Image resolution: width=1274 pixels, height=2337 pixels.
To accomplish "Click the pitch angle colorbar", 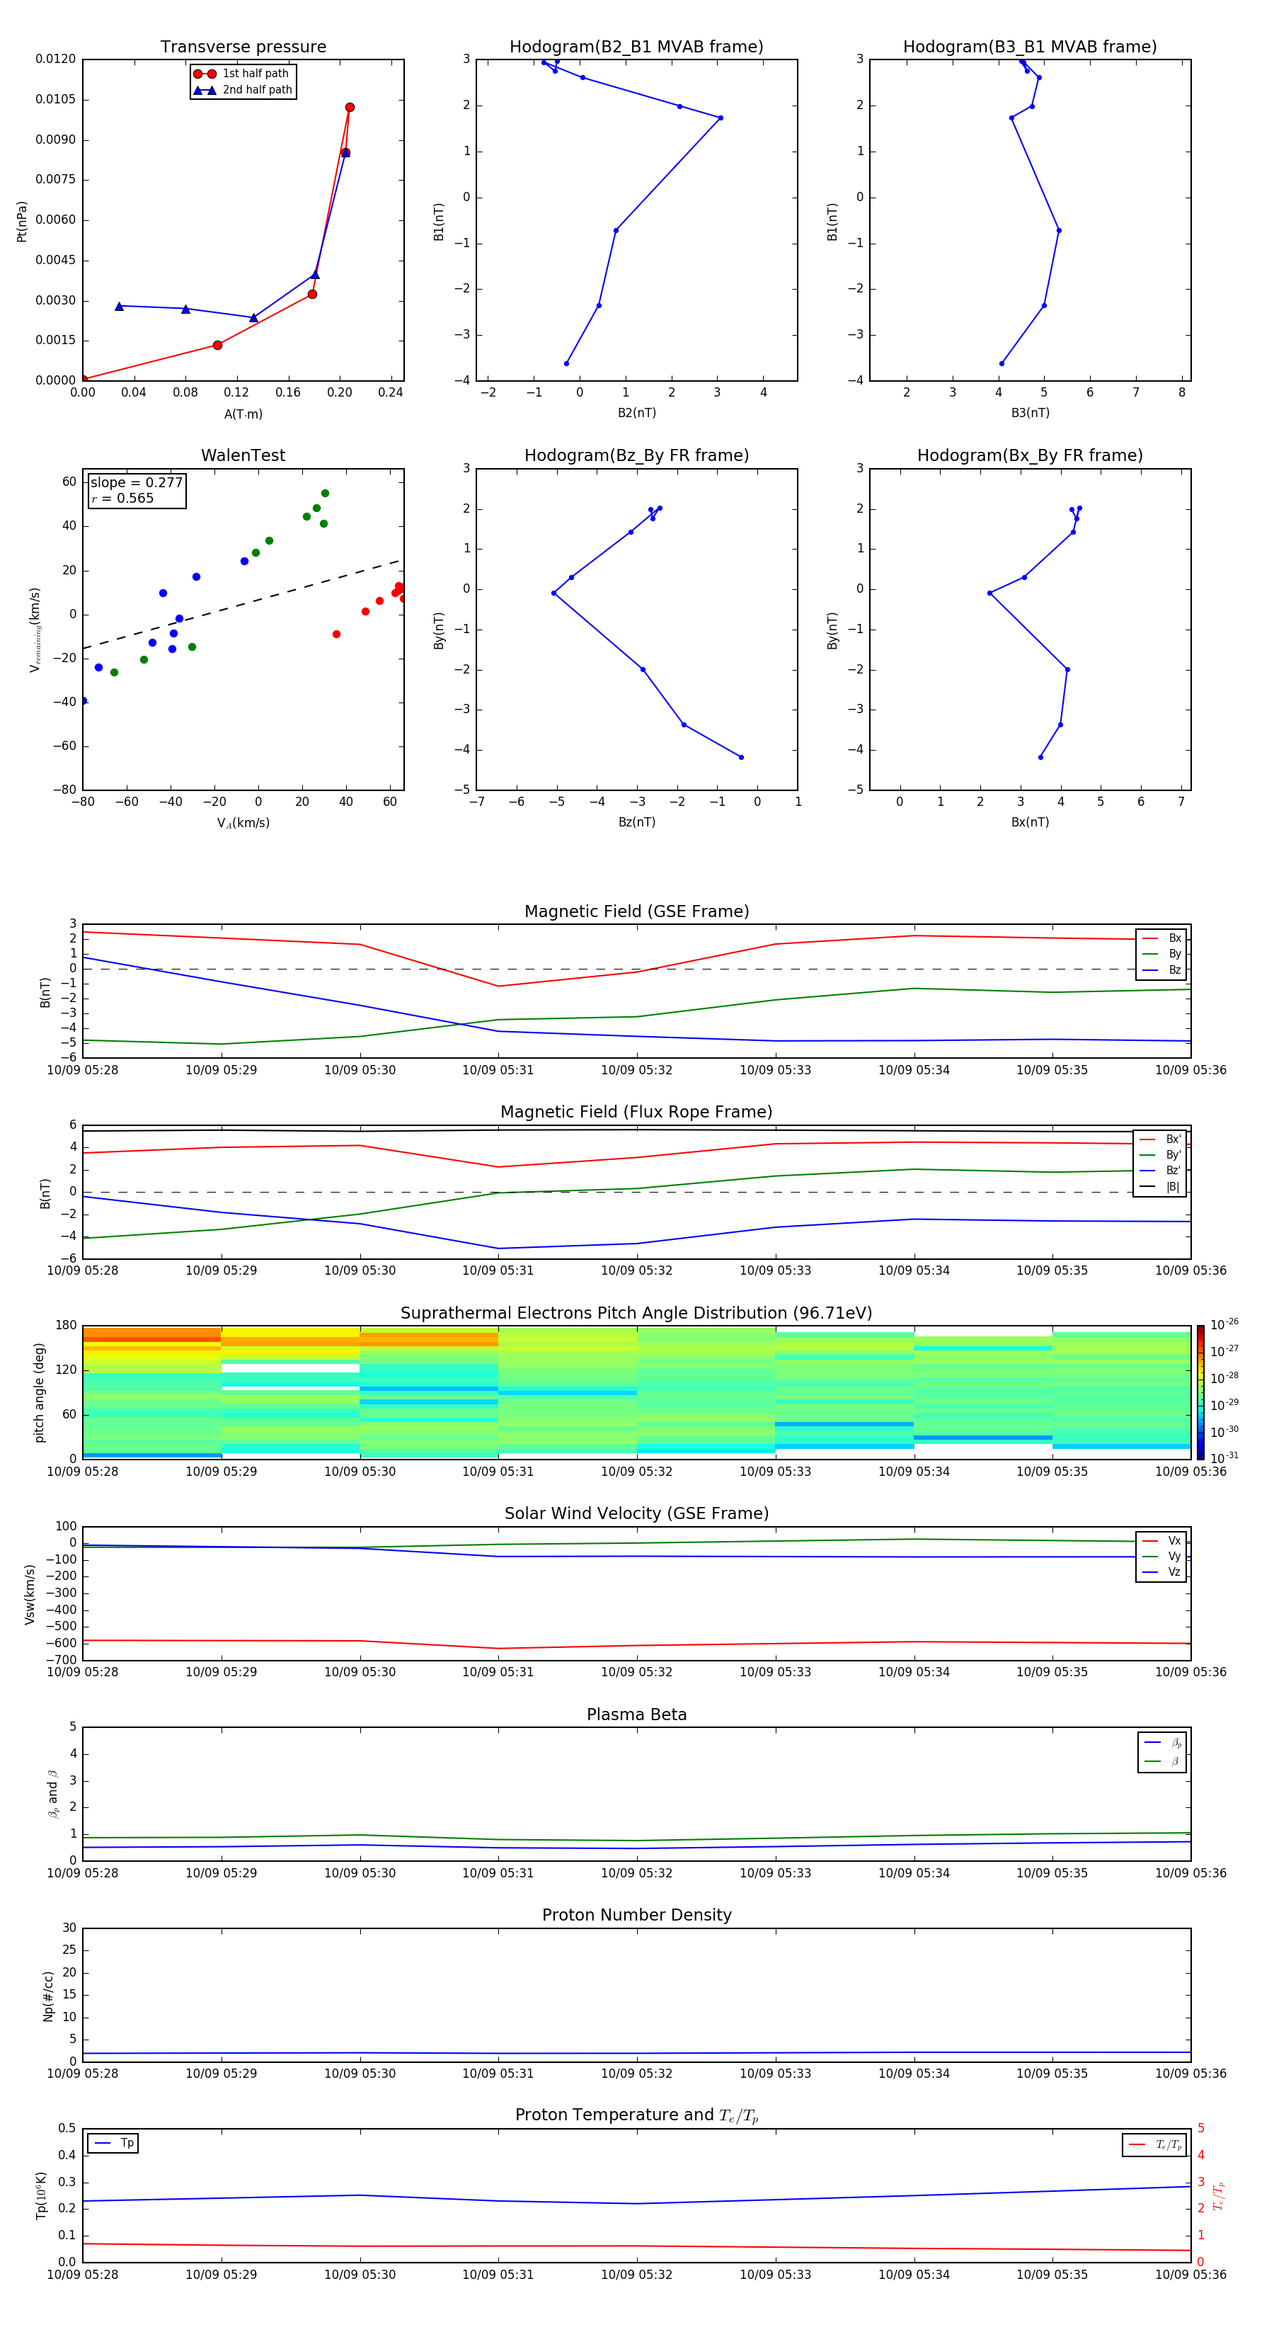I will click(1200, 1392).
